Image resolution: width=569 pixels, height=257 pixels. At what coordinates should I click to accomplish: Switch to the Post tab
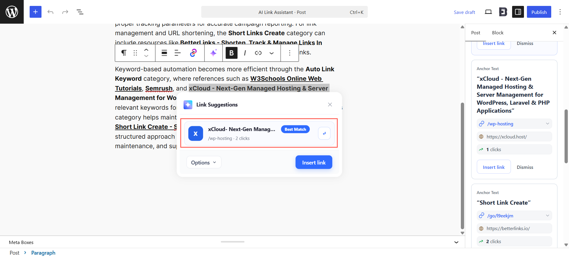click(475, 33)
